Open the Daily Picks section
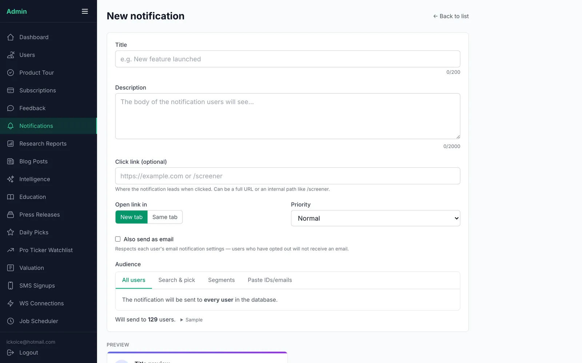582x363 pixels. pos(48,232)
